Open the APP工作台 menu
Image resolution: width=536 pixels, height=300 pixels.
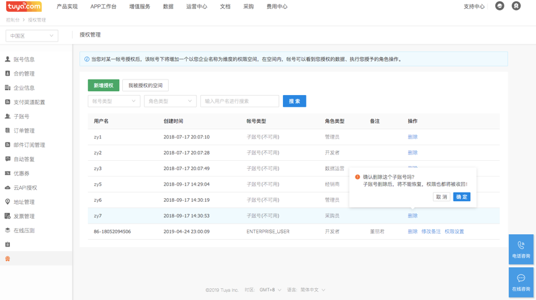coord(103,6)
